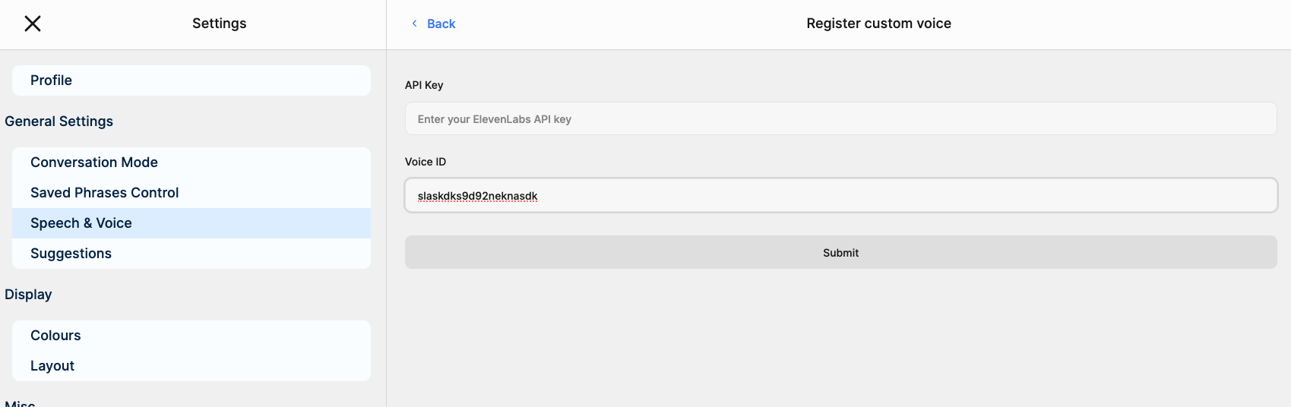Viewport: 1291px width, 407px height.
Task: Click the partially visible Misc section header
Action: tap(20, 403)
